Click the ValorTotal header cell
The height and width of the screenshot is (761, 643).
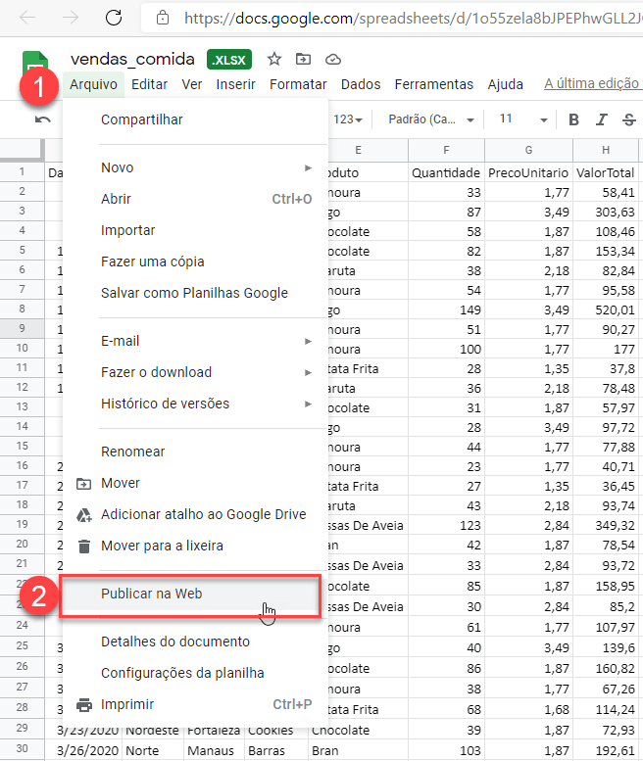606,172
